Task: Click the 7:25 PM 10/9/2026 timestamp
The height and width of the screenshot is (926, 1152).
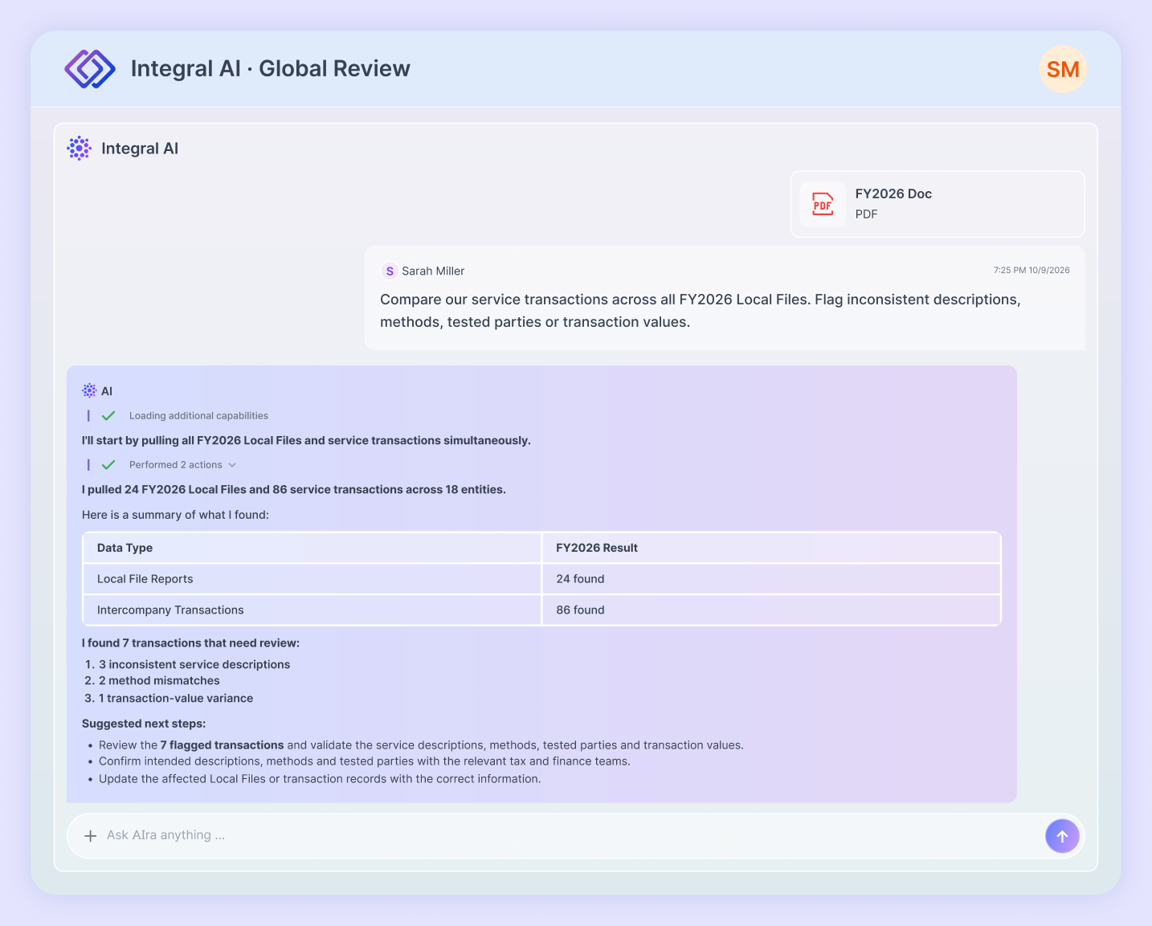Action: (1031, 271)
